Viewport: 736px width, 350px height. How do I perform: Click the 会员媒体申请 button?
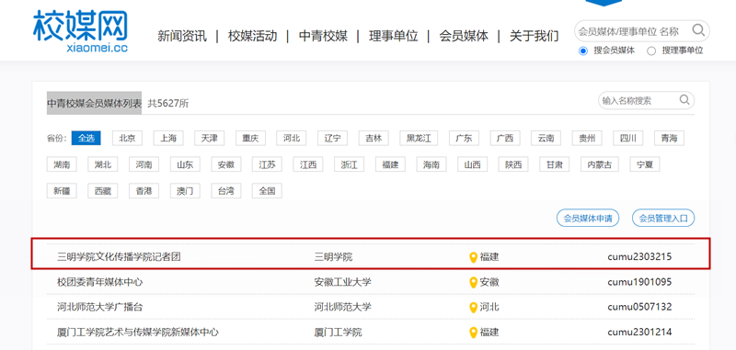[x=588, y=219]
